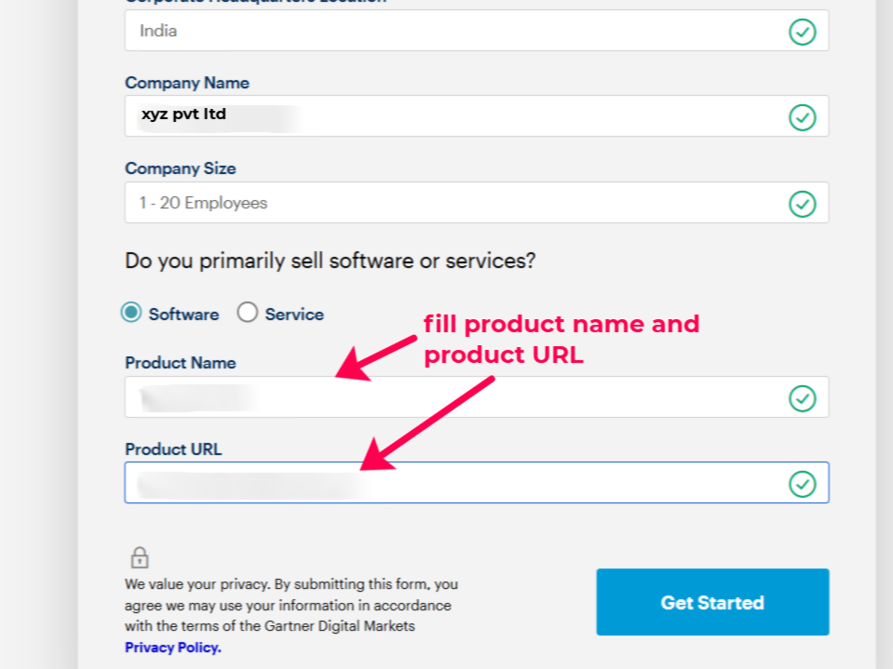The height and width of the screenshot is (669, 893).
Task: Open the Company Size dropdown
Action: pyautogui.click(x=477, y=203)
